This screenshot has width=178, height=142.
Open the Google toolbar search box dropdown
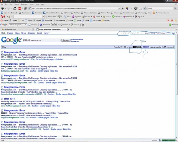(x=26, y=24)
